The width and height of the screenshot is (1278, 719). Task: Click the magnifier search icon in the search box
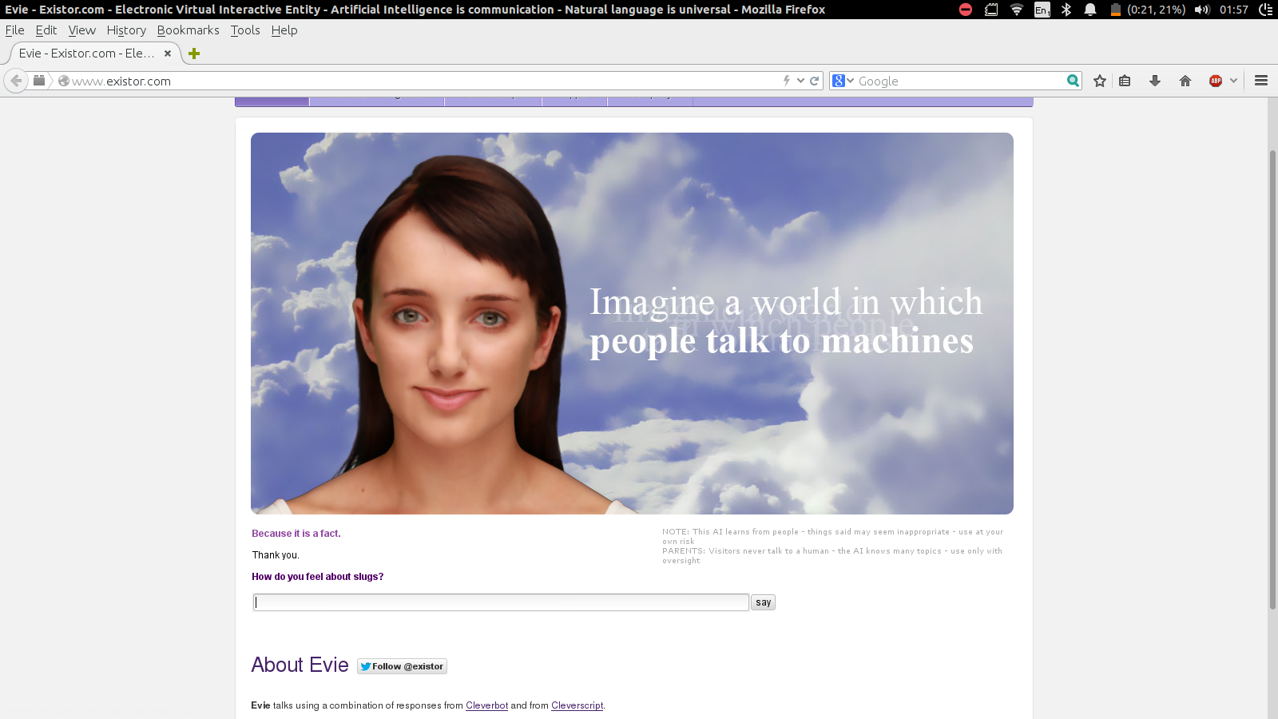pyautogui.click(x=1073, y=81)
